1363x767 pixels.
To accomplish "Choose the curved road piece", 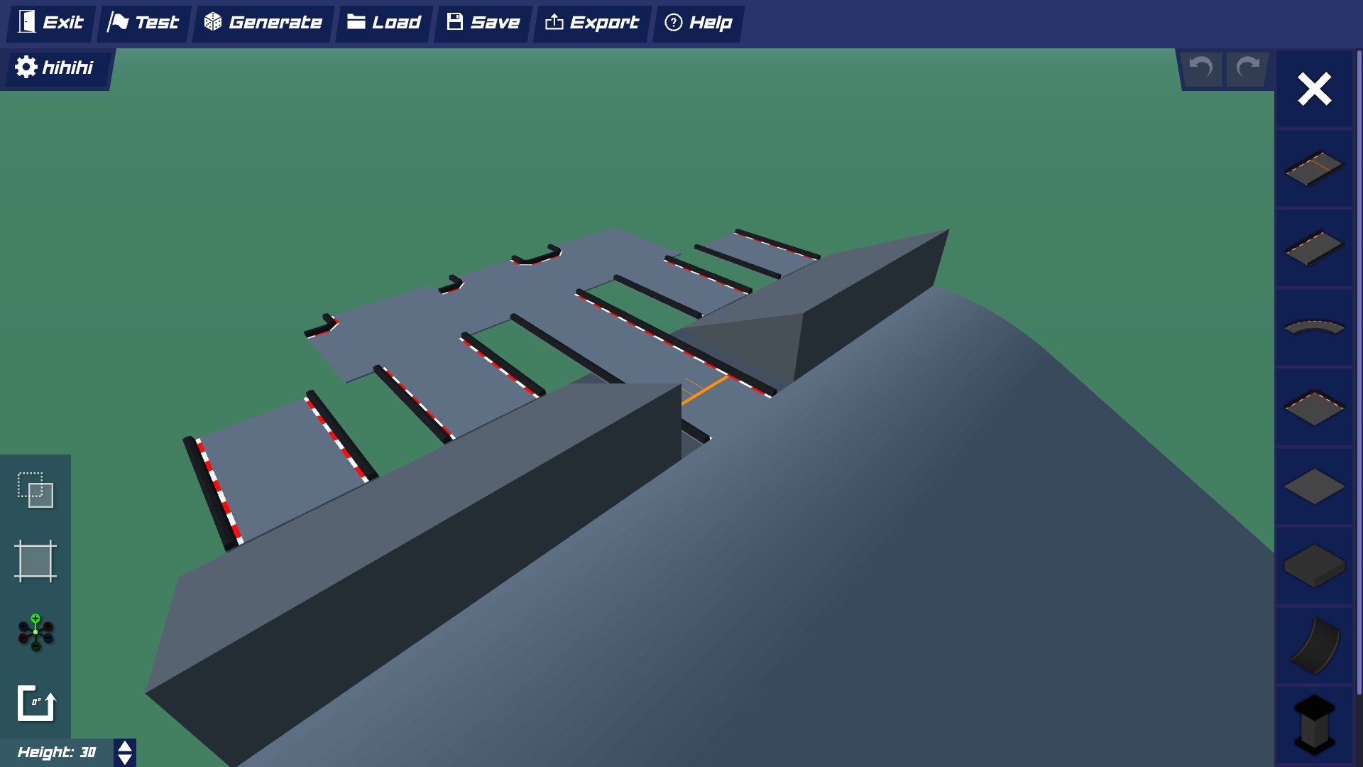I will [x=1314, y=327].
